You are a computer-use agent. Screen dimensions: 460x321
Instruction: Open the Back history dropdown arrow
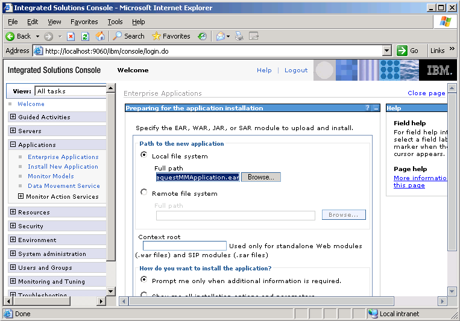point(37,36)
